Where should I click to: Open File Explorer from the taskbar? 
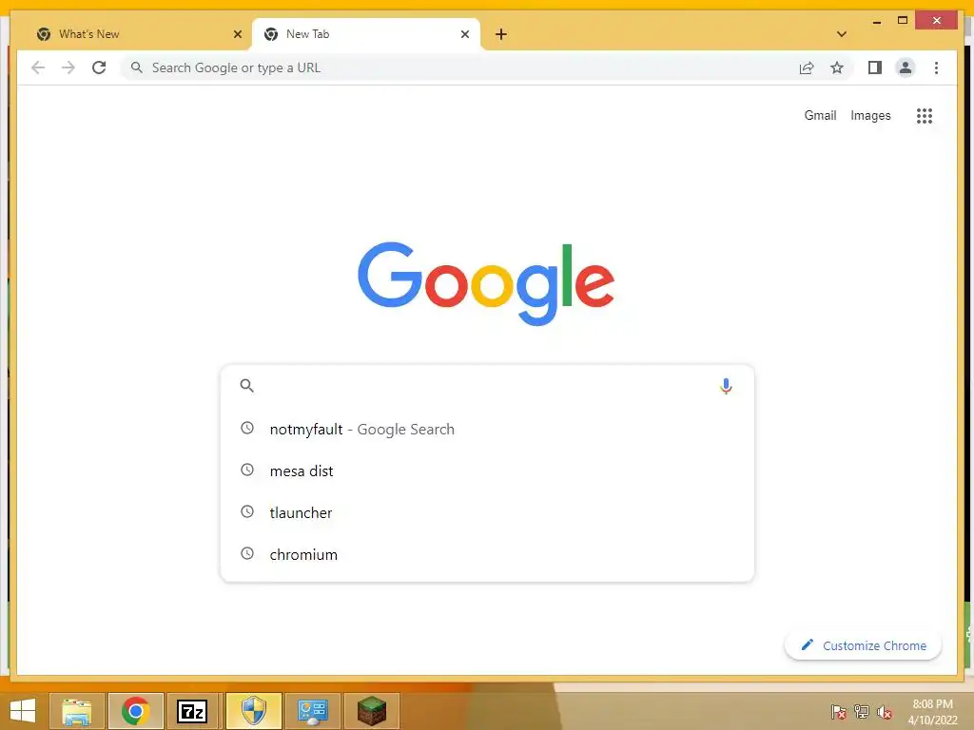[76, 711]
